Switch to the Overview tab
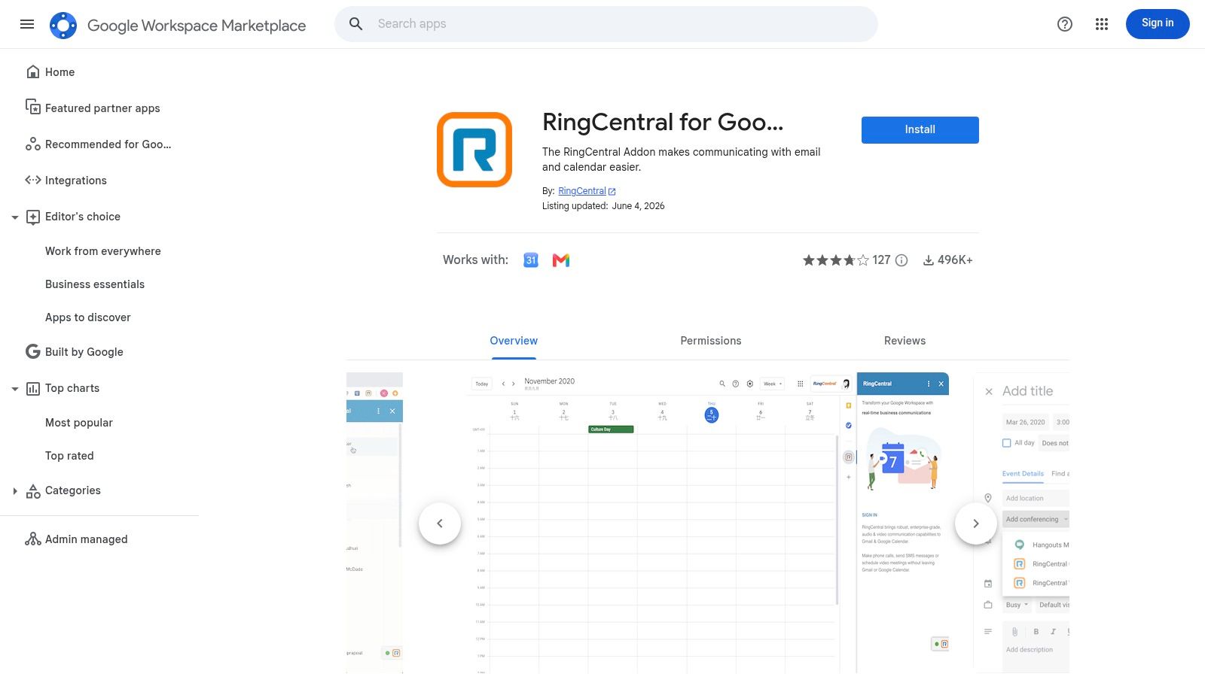 (x=514, y=341)
